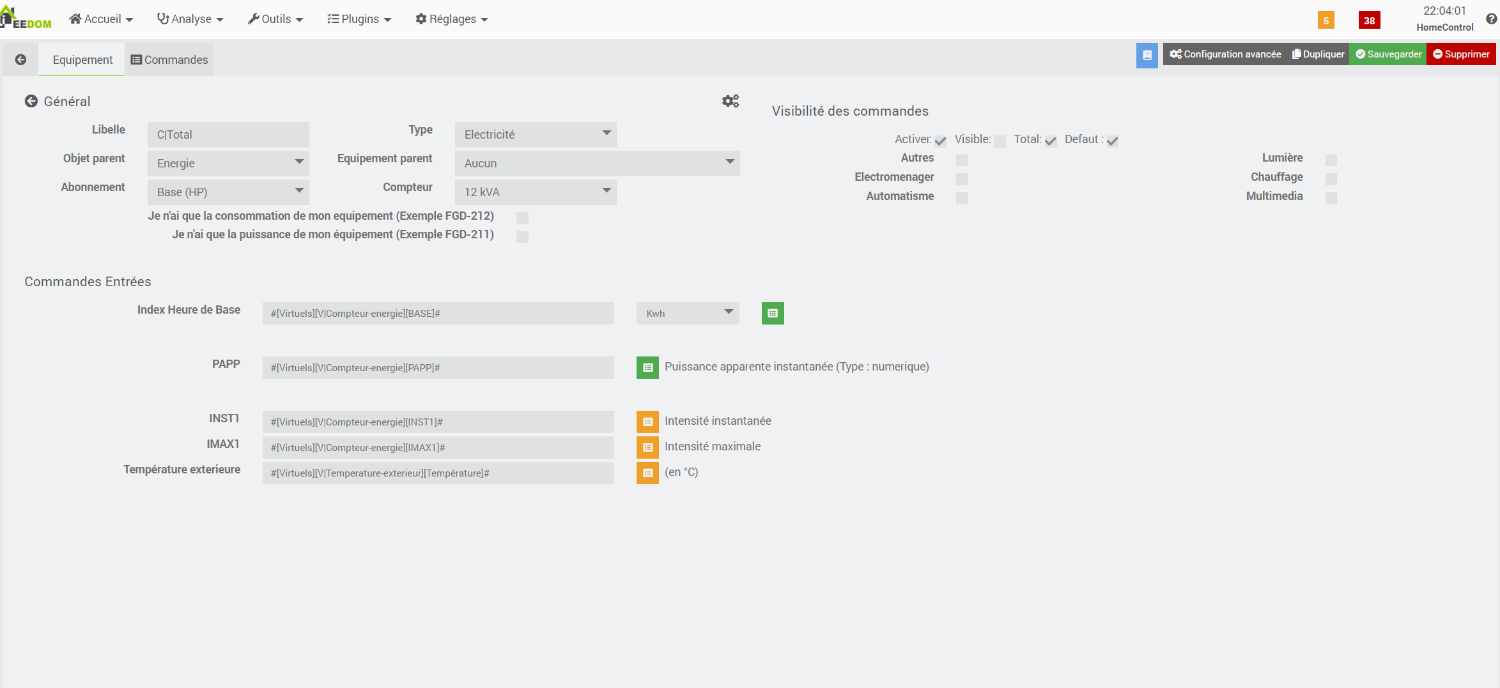Click the Supprimer button

(x=1461, y=54)
